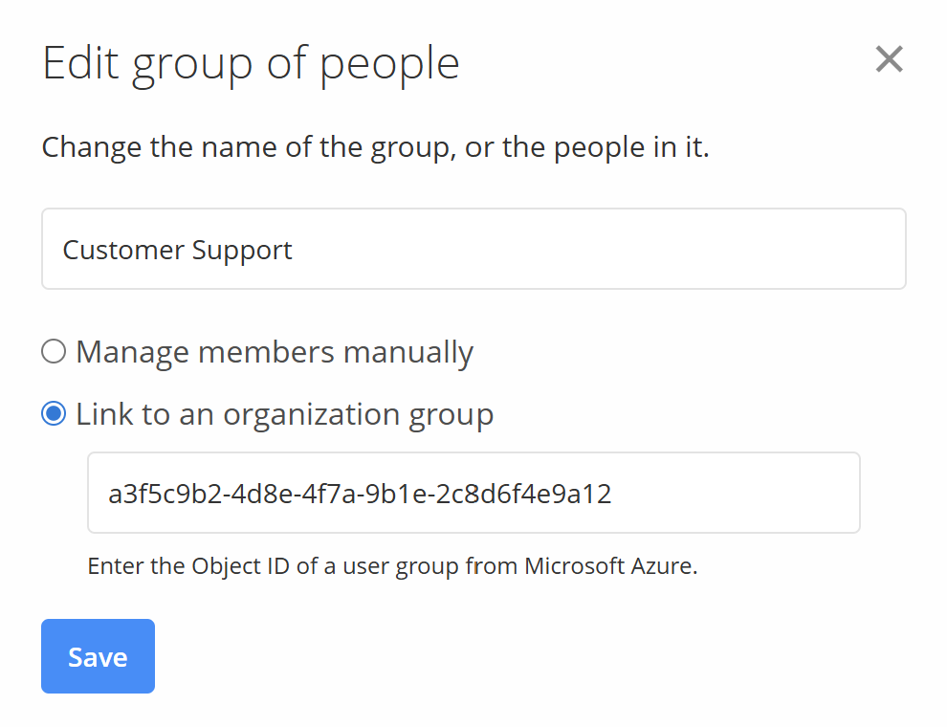Click the "Change the name of the group" description

click(x=375, y=148)
